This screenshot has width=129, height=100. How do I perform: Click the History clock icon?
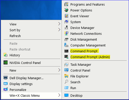6,55
